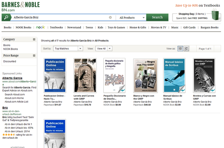
Task: Click Ab in den Urlaub: 2014 link
Action: (x=17, y=132)
